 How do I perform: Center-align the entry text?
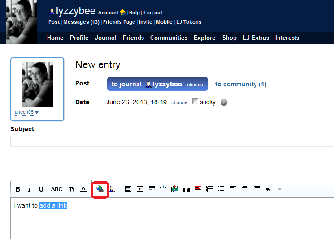(x=244, y=189)
